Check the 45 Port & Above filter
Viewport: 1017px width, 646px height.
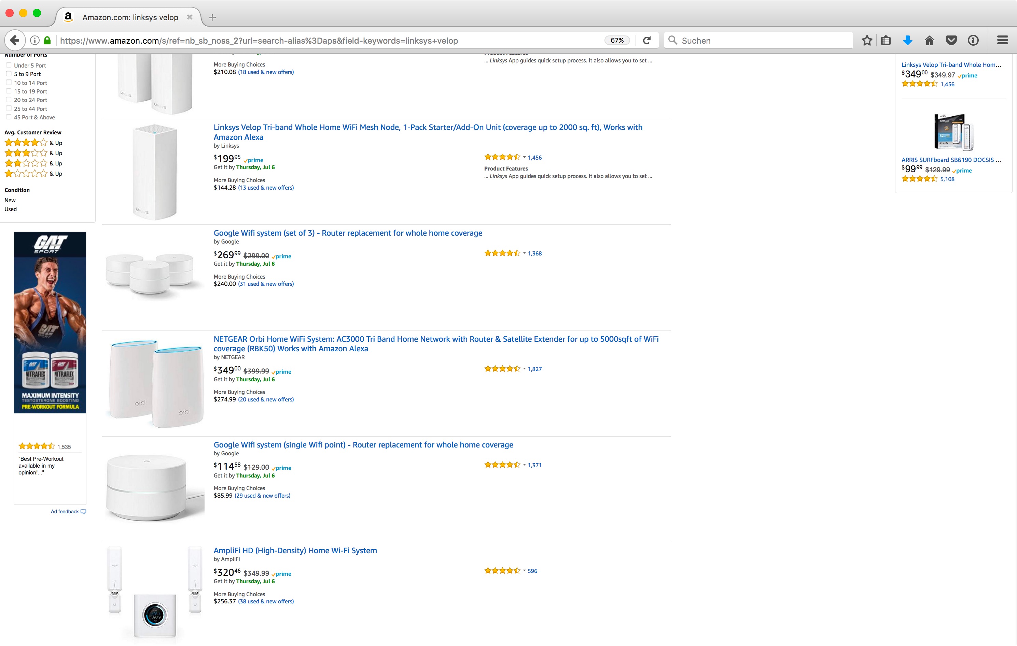[9, 117]
